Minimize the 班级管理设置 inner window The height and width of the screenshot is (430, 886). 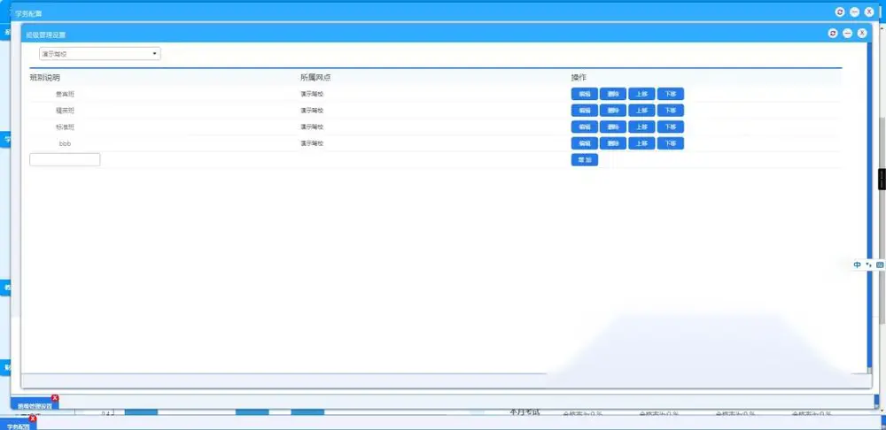tap(847, 34)
